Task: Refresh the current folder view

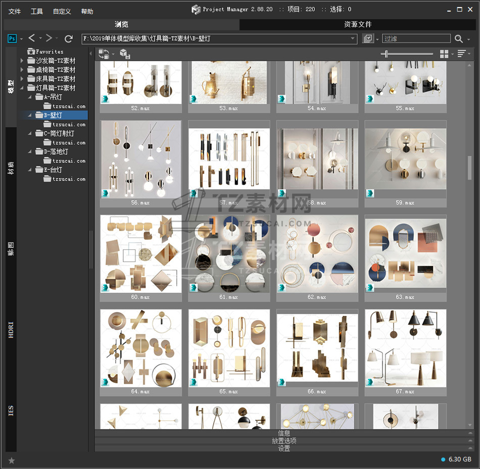Action: (69, 38)
